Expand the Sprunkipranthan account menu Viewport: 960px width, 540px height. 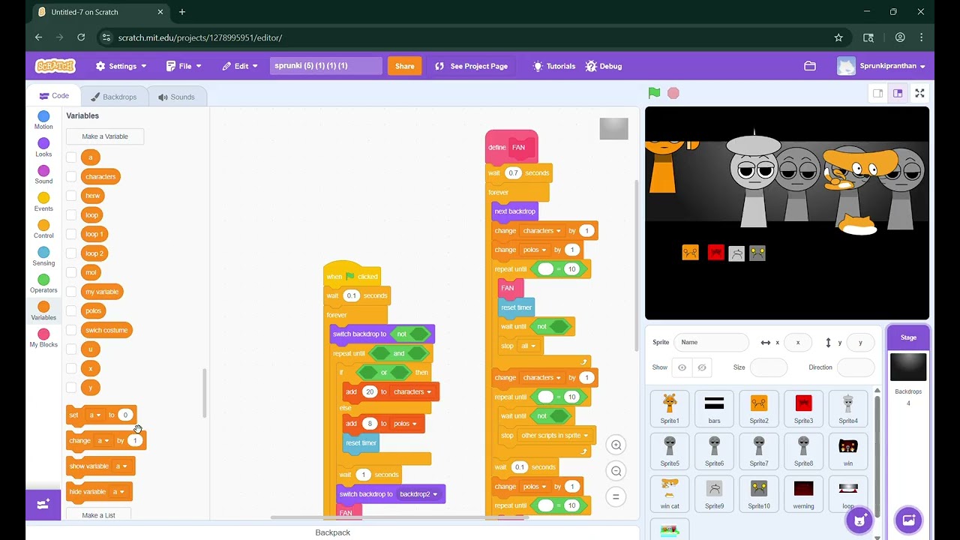pos(881,66)
